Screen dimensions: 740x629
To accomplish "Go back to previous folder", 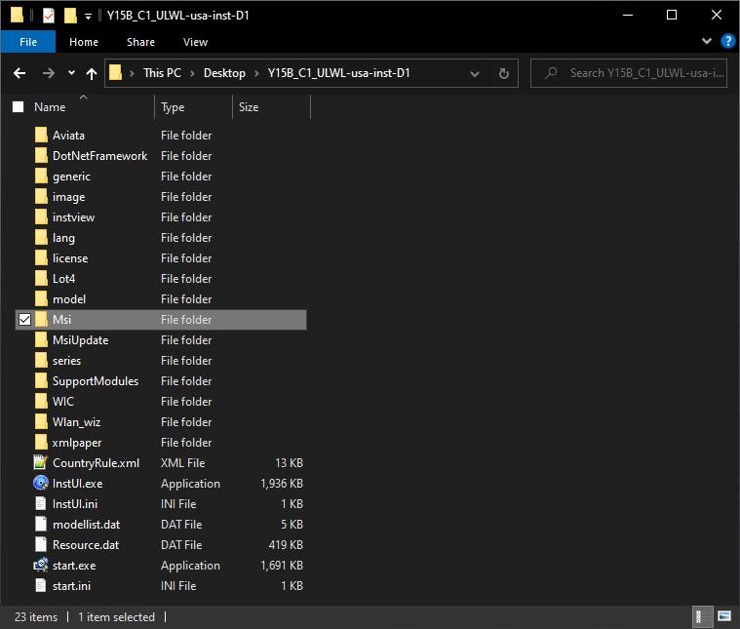I will [19, 73].
